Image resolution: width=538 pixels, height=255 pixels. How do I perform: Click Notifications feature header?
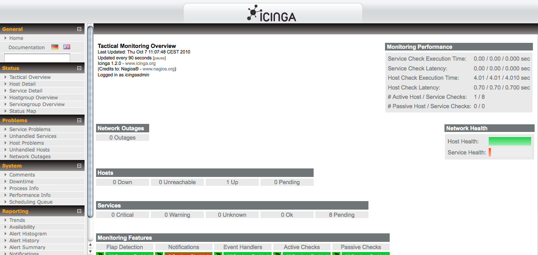point(184,247)
